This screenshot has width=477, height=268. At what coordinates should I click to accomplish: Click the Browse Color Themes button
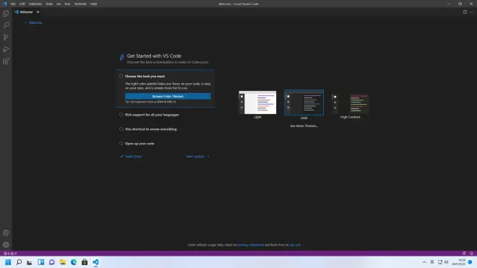pyautogui.click(x=168, y=96)
